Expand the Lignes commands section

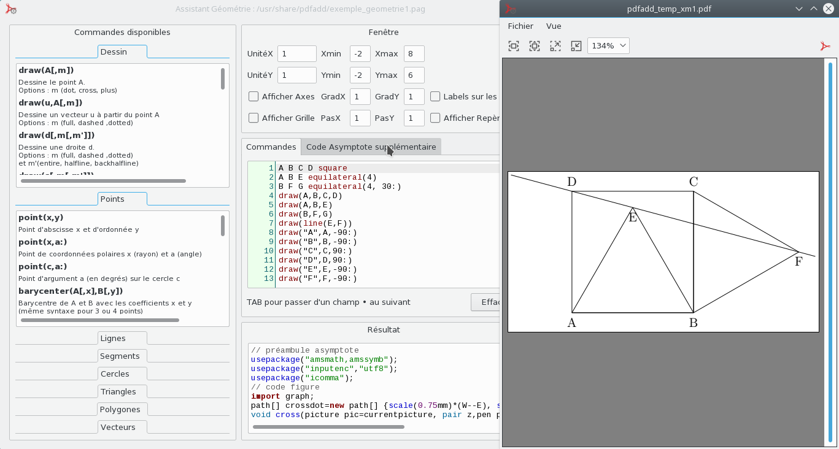(x=122, y=338)
